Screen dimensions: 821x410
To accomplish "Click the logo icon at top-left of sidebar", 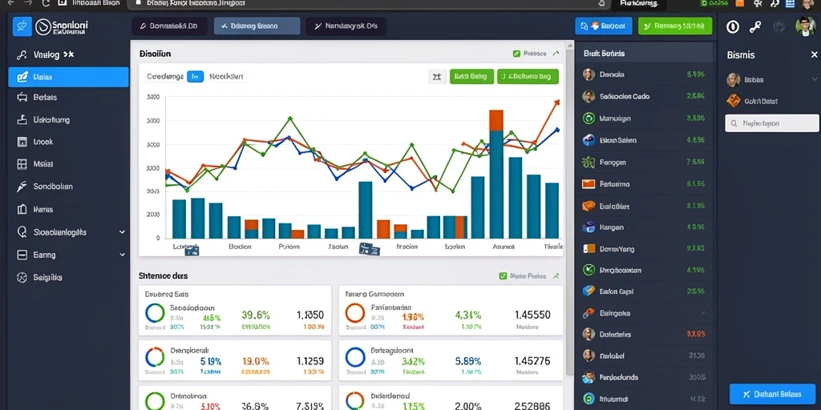I will coord(22,26).
